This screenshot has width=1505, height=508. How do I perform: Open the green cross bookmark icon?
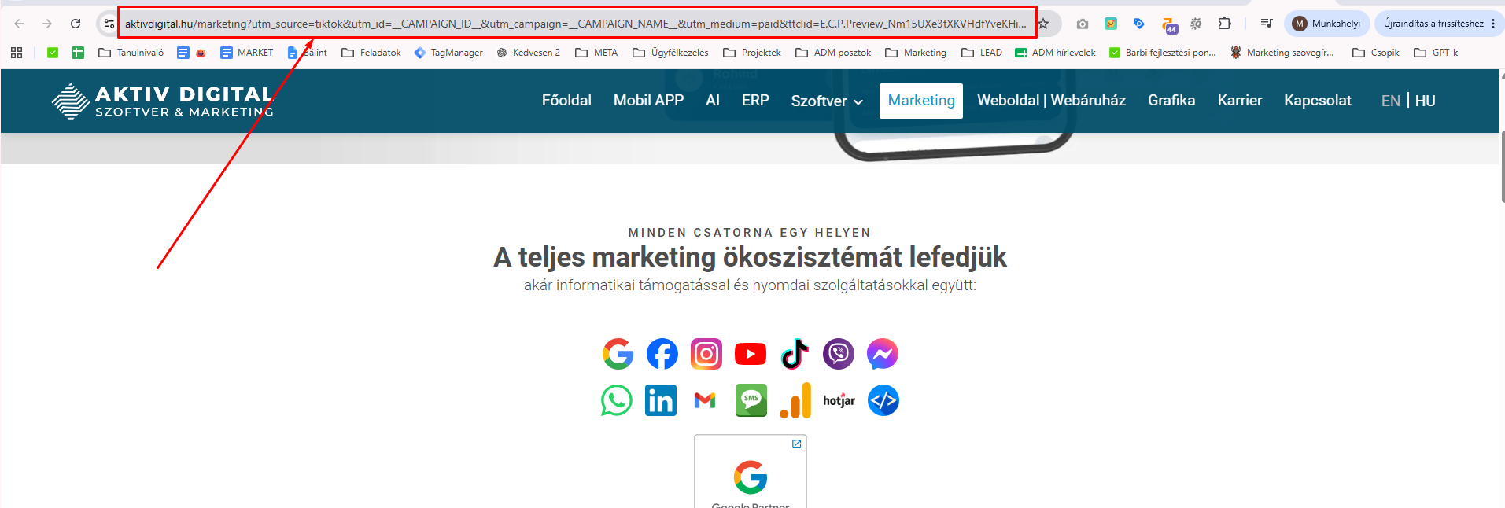78,53
